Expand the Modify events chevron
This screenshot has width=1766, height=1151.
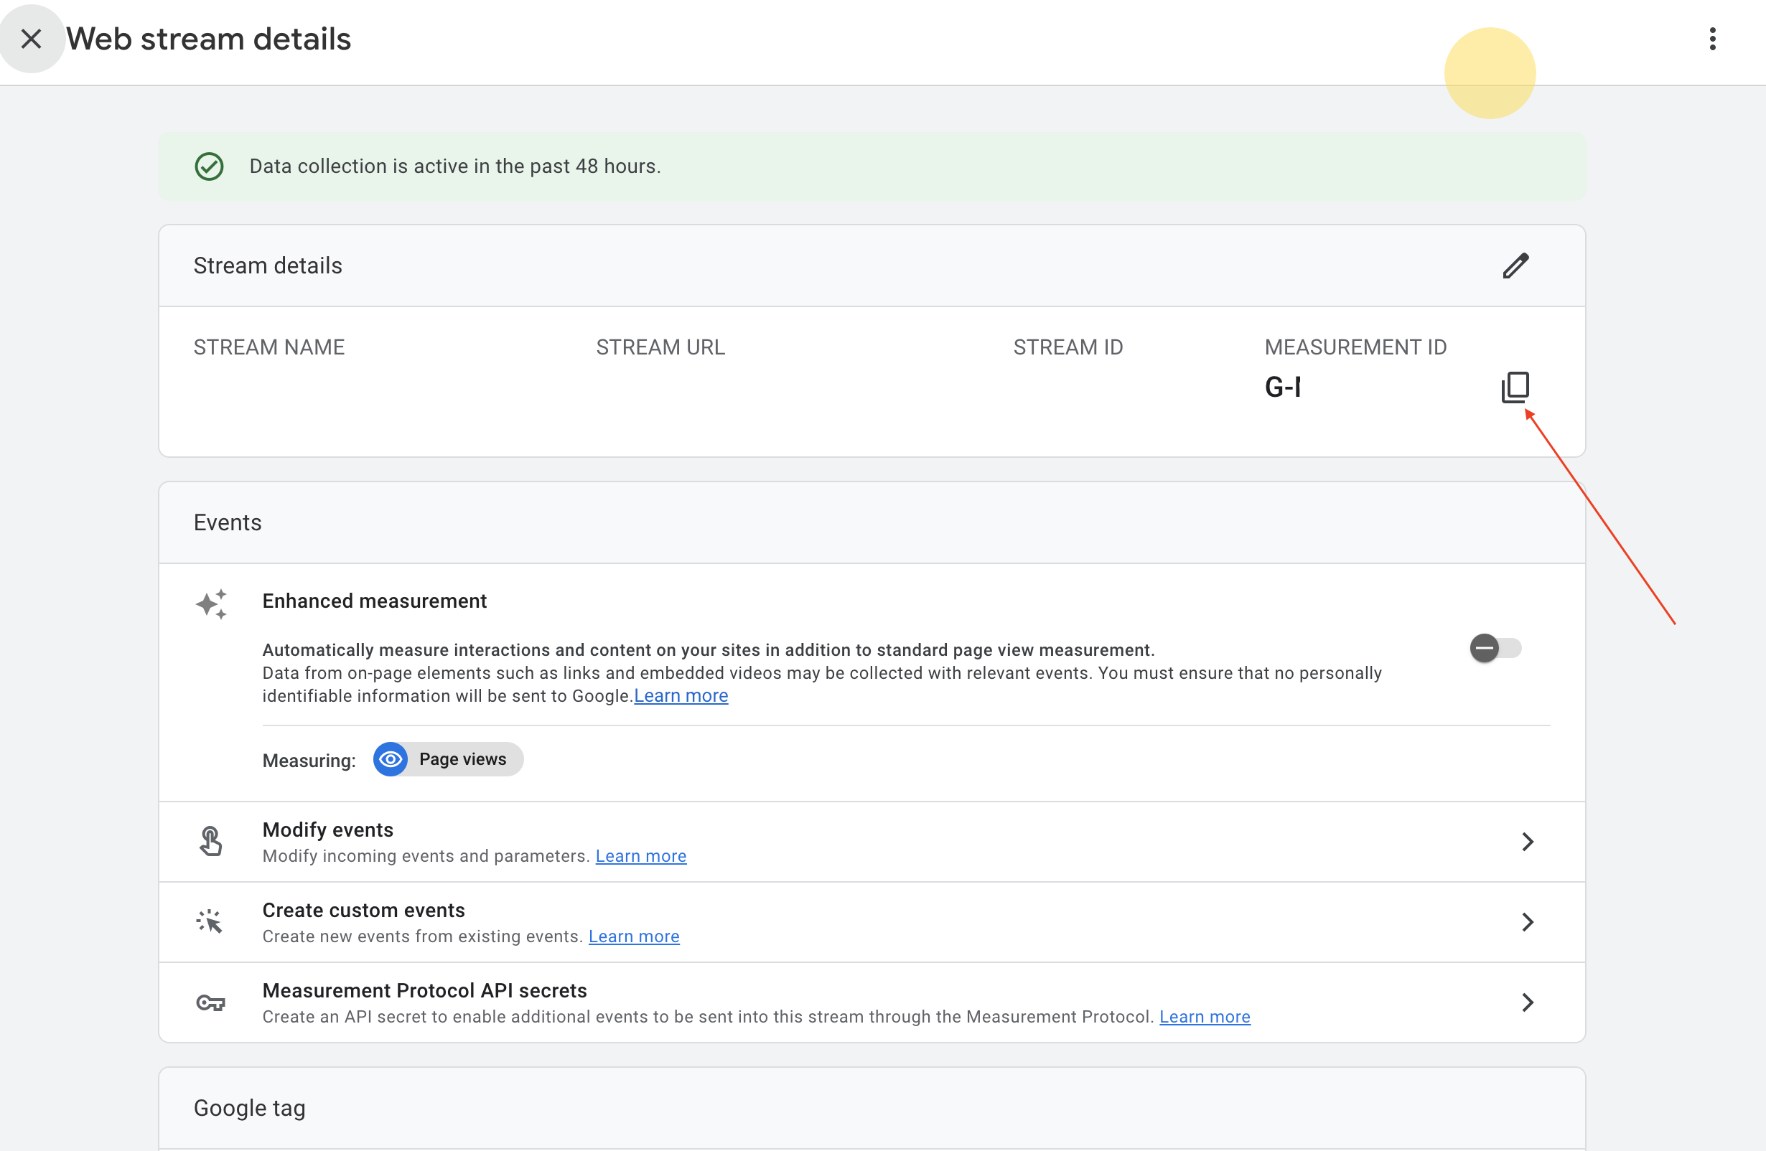pyautogui.click(x=1527, y=841)
